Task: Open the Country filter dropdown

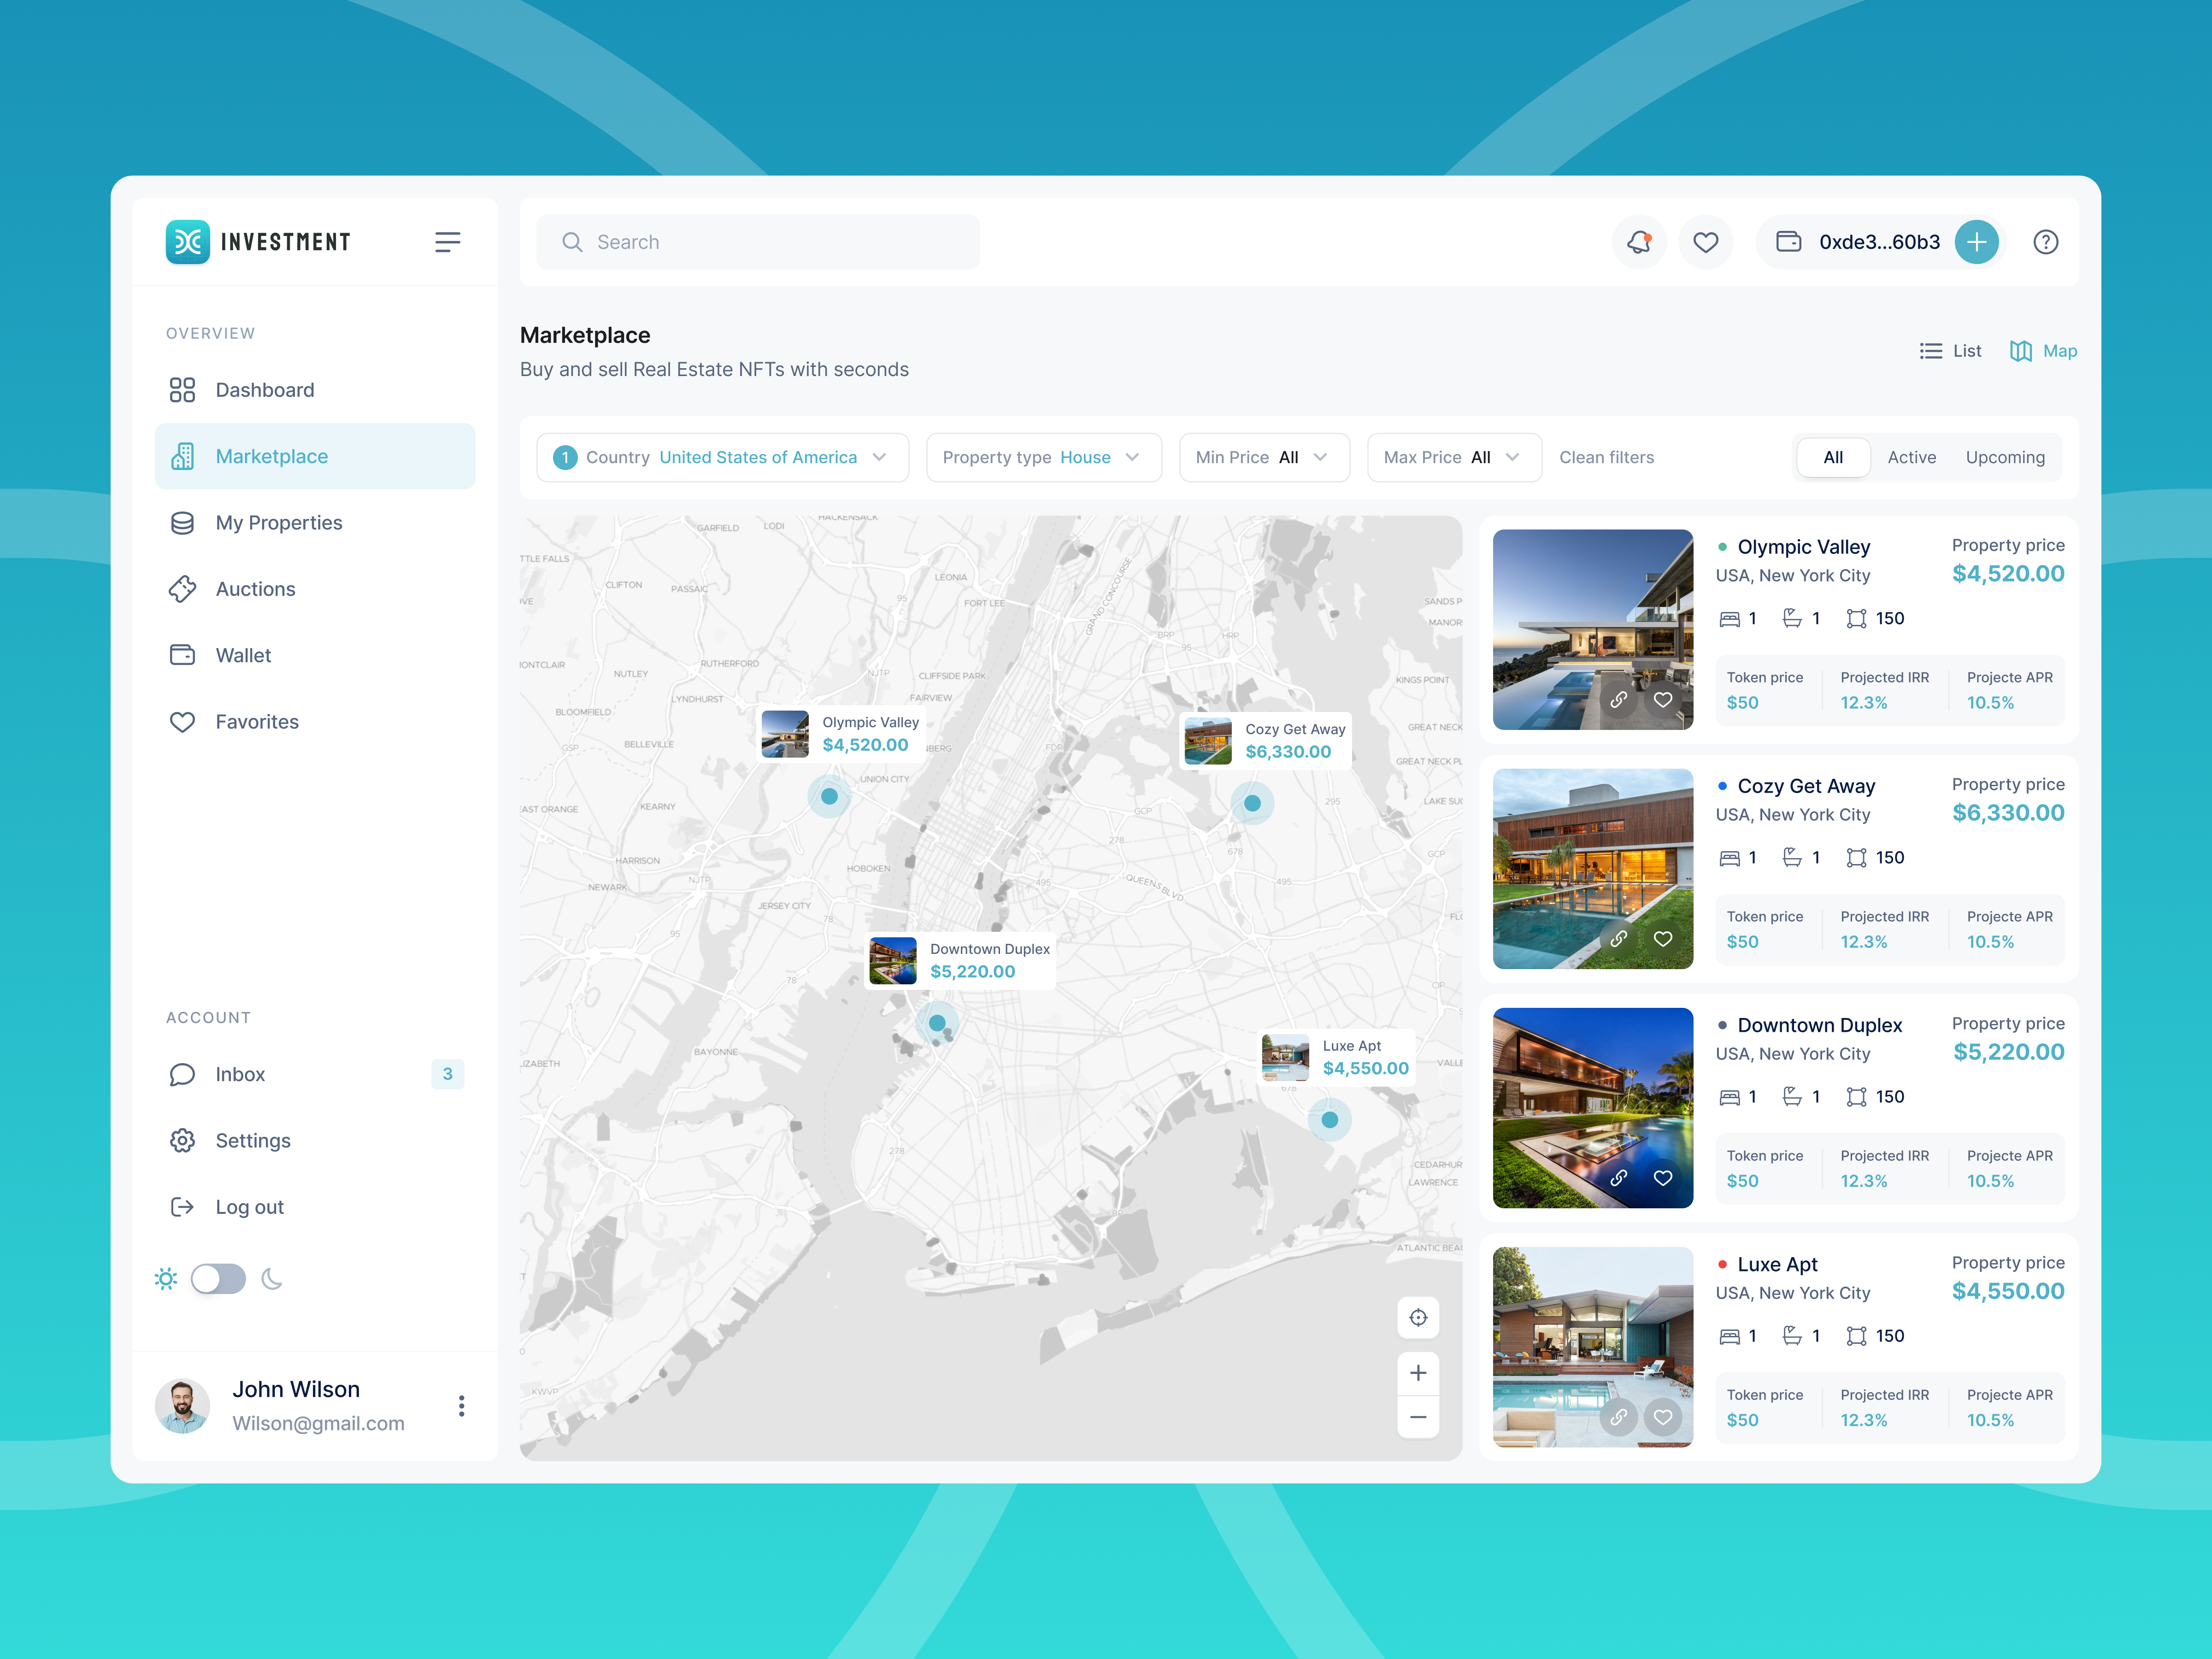Action: pos(722,457)
